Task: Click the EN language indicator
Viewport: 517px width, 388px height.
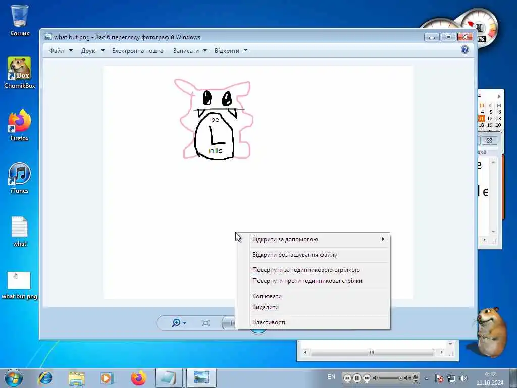Action: (331, 377)
